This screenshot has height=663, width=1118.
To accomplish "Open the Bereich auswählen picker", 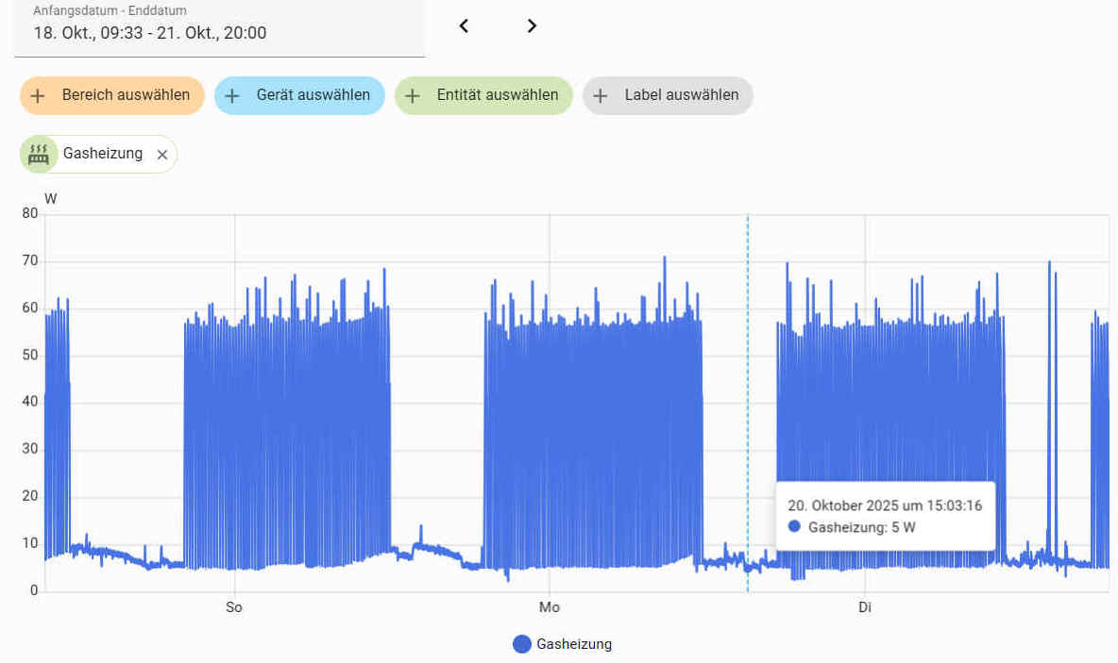I will pyautogui.click(x=126, y=95).
